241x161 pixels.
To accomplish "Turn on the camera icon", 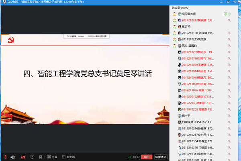I will [x=24, y=157].
